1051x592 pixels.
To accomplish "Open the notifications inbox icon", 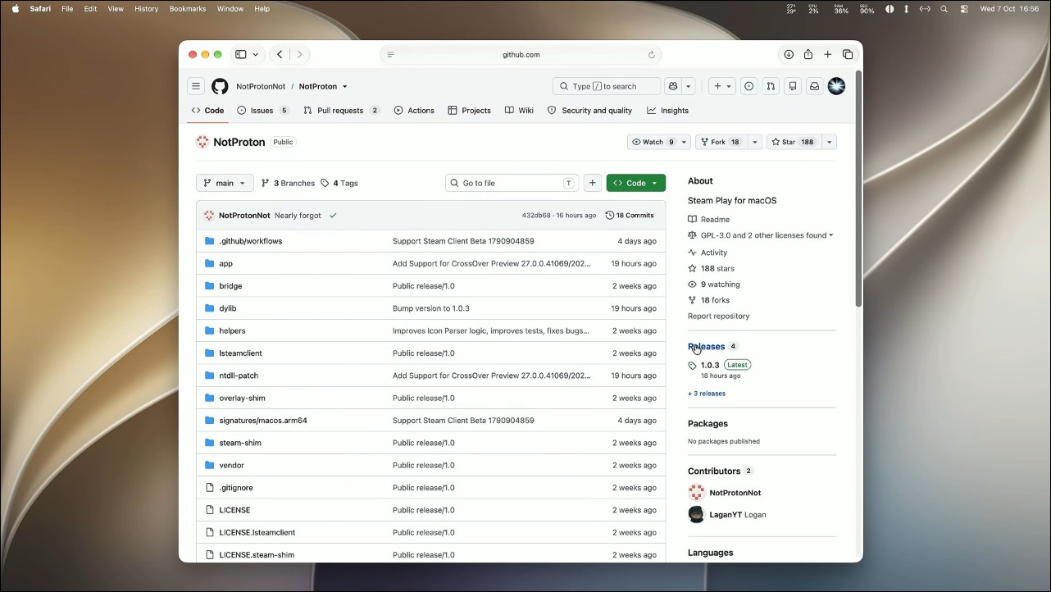I will pos(815,86).
